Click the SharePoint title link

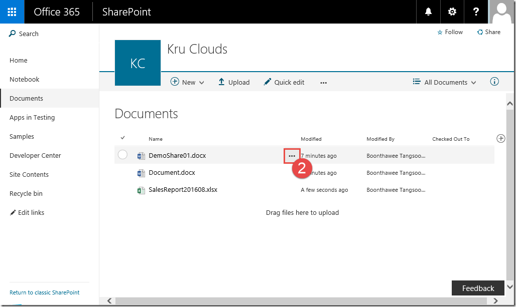coord(126,12)
